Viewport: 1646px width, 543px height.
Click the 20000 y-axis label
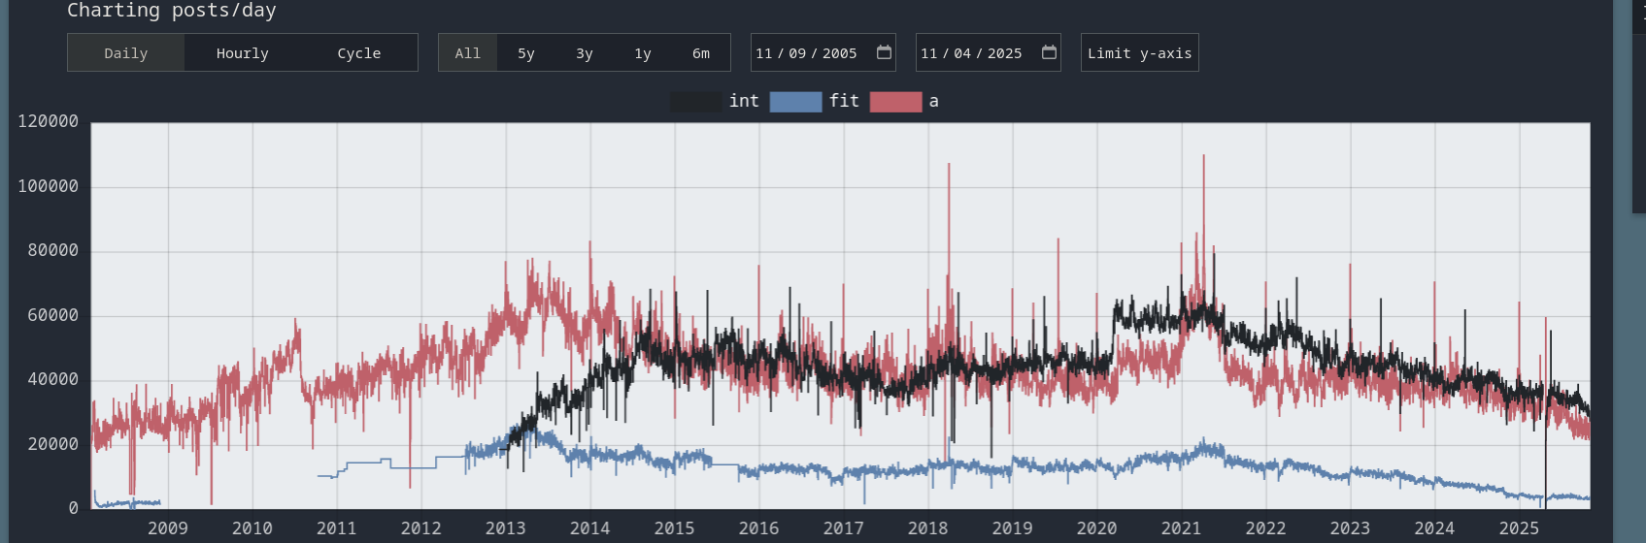coord(53,444)
